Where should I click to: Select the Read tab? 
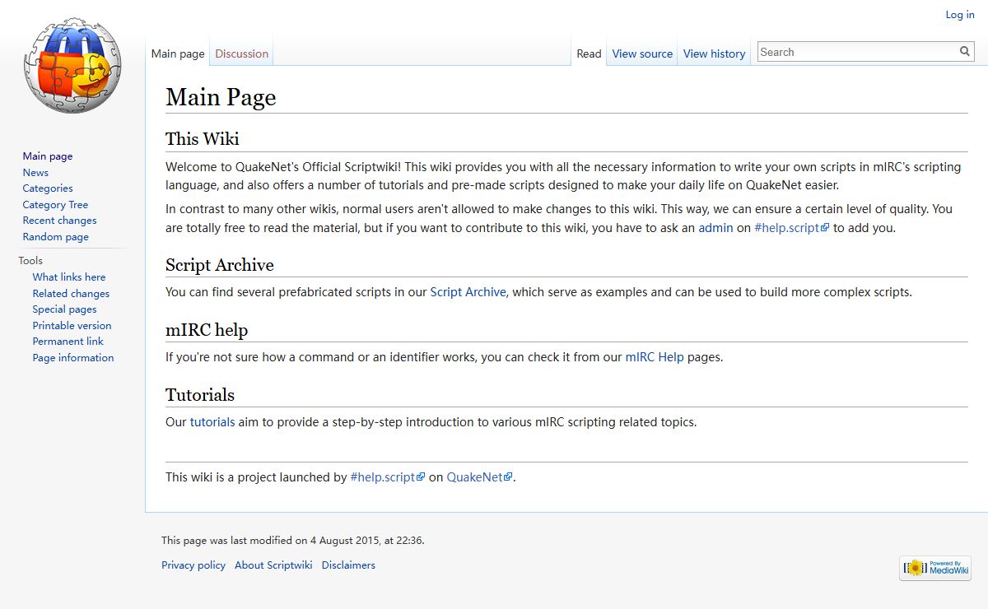click(589, 53)
